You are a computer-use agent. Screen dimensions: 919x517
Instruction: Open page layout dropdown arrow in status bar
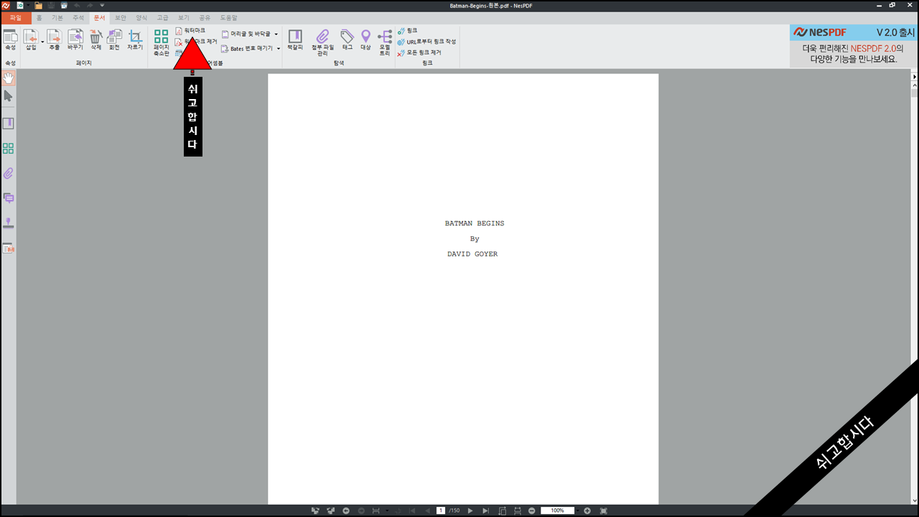(x=387, y=511)
